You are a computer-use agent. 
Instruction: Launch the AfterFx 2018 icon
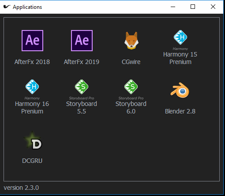pyautogui.click(x=32, y=41)
